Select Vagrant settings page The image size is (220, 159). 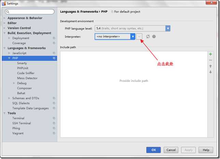(18, 133)
